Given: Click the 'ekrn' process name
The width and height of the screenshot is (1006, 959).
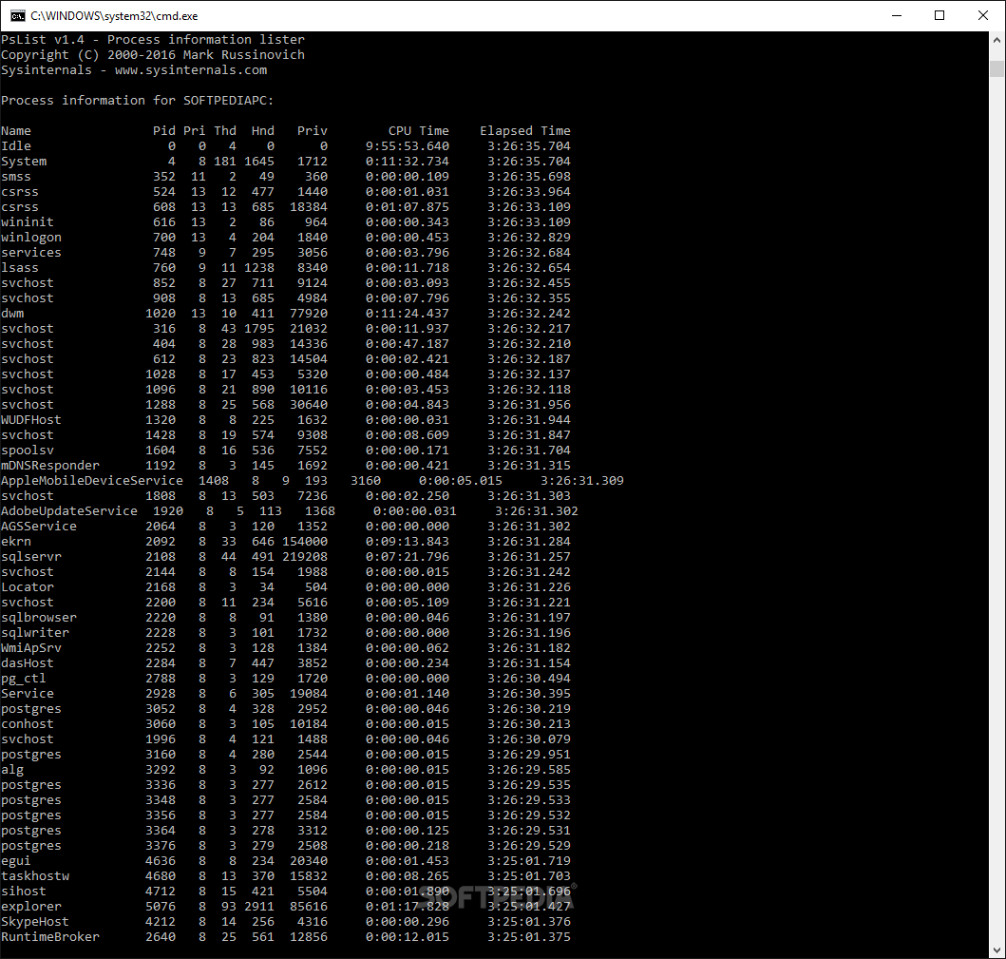Looking at the screenshot, I should click(x=16, y=542).
